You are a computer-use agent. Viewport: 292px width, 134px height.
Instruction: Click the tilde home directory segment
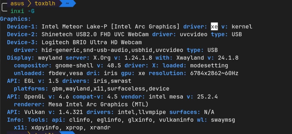[x=67, y=4]
